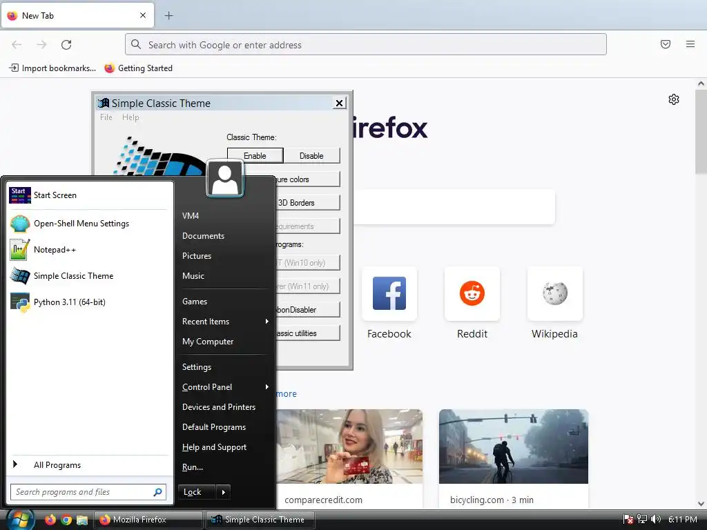Open file explorer quick launch icon
The width and height of the screenshot is (707, 530).
click(x=82, y=520)
